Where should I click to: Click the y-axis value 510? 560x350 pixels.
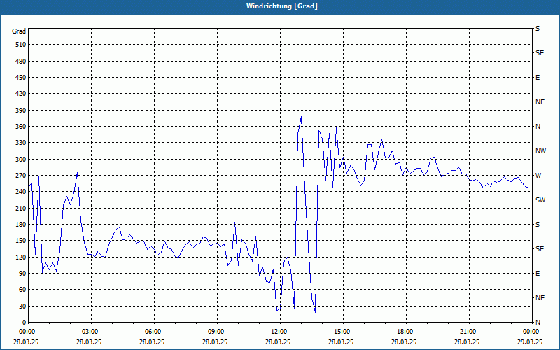pyautogui.click(x=21, y=45)
